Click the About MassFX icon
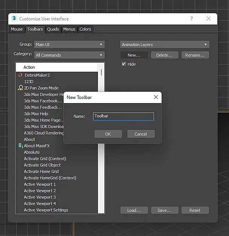The image size is (229, 236). point(20,145)
